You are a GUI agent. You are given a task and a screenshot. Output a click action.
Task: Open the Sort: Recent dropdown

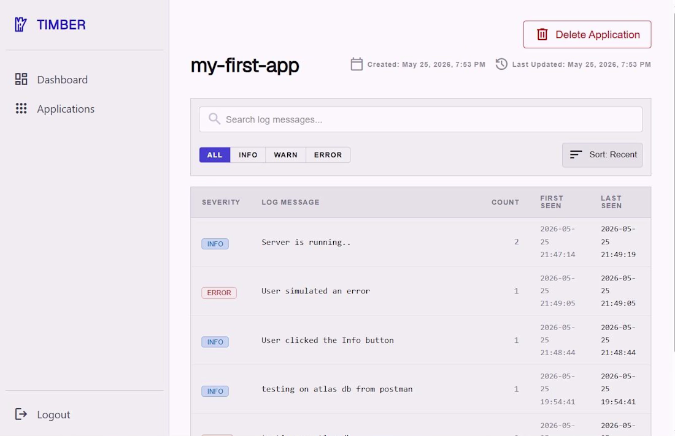pyautogui.click(x=602, y=155)
